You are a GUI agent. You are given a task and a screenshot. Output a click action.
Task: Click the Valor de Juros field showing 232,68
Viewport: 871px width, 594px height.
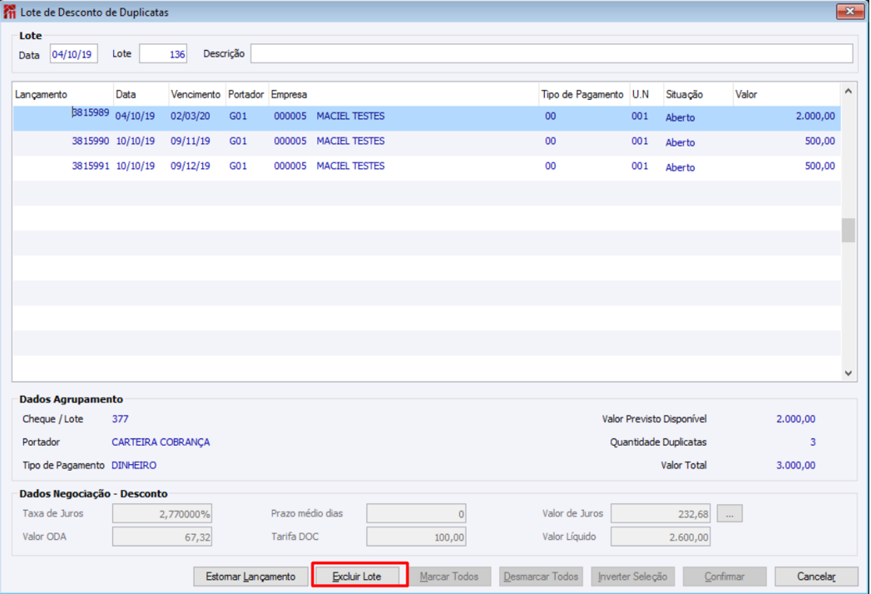click(661, 514)
